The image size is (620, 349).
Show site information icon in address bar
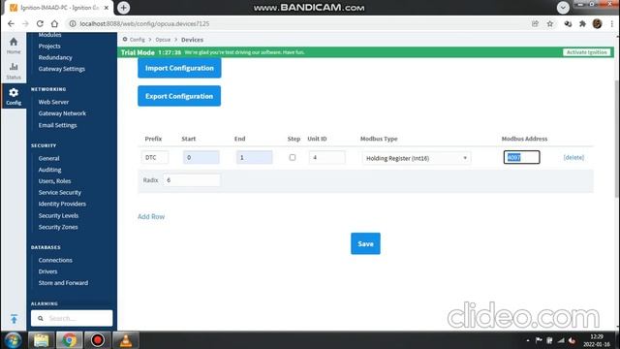(x=73, y=23)
